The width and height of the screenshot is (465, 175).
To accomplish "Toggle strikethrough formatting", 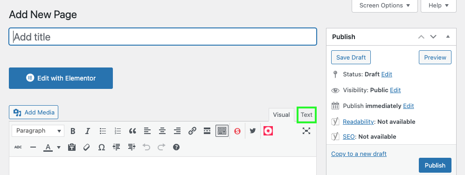I will tap(18, 147).
